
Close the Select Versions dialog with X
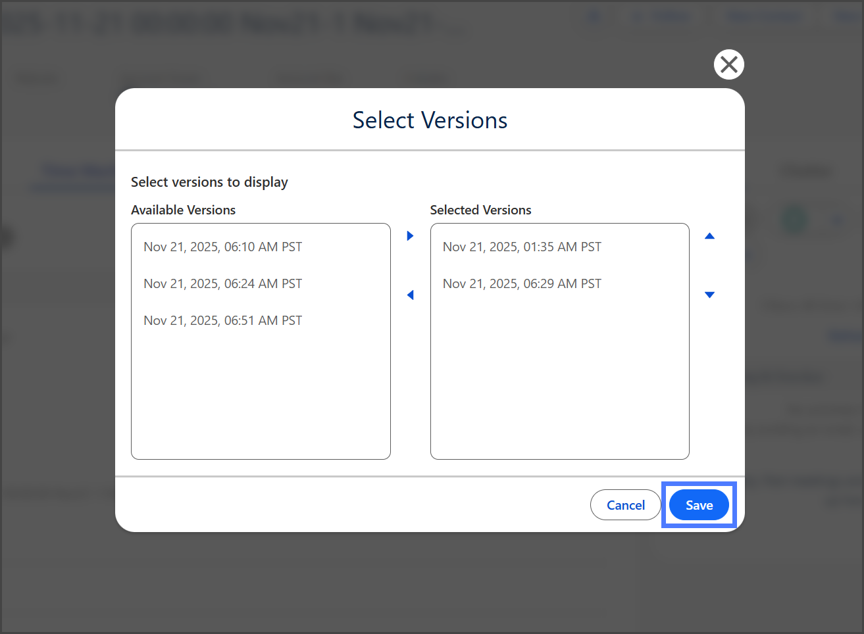coord(728,64)
